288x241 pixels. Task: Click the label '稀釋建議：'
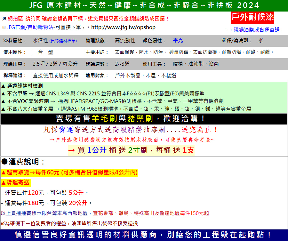click(x=15, y=76)
